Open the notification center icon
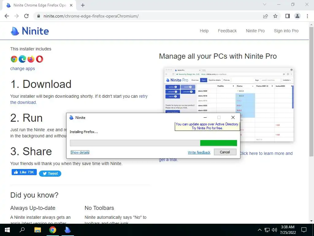Viewport: 314px width, 236px height. [x=304, y=230]
